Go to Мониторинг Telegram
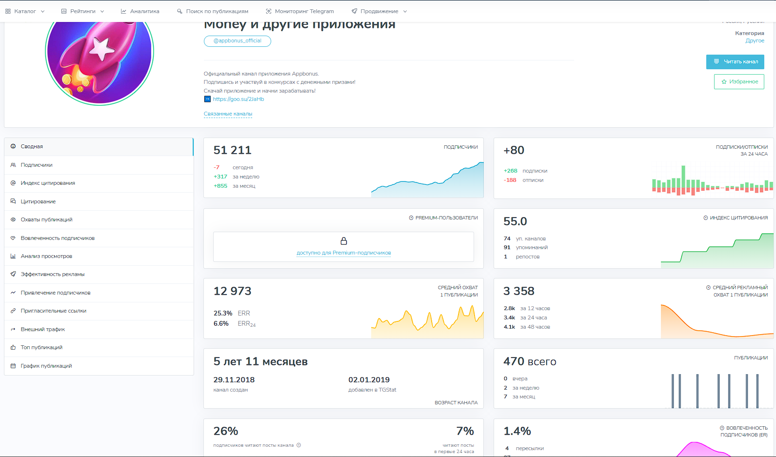 click(x=300, y=11)
